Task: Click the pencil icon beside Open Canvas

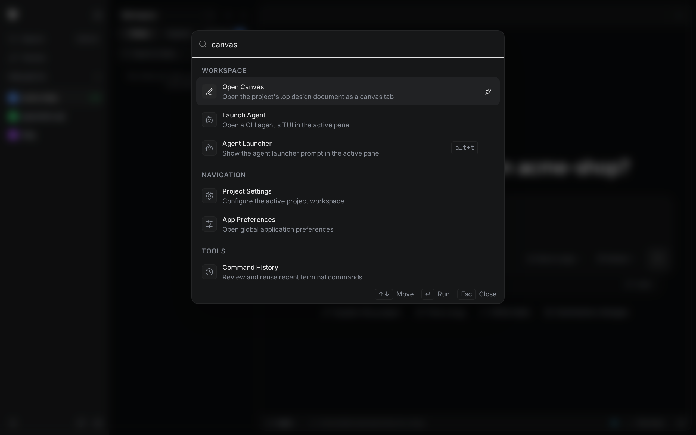Action: (x=209, y=92)
